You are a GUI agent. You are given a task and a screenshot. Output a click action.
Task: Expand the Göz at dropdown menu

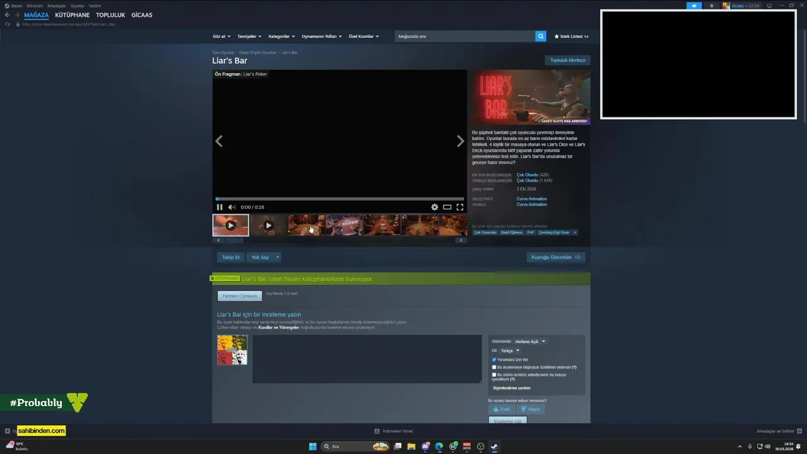click(x=221, y=37)
